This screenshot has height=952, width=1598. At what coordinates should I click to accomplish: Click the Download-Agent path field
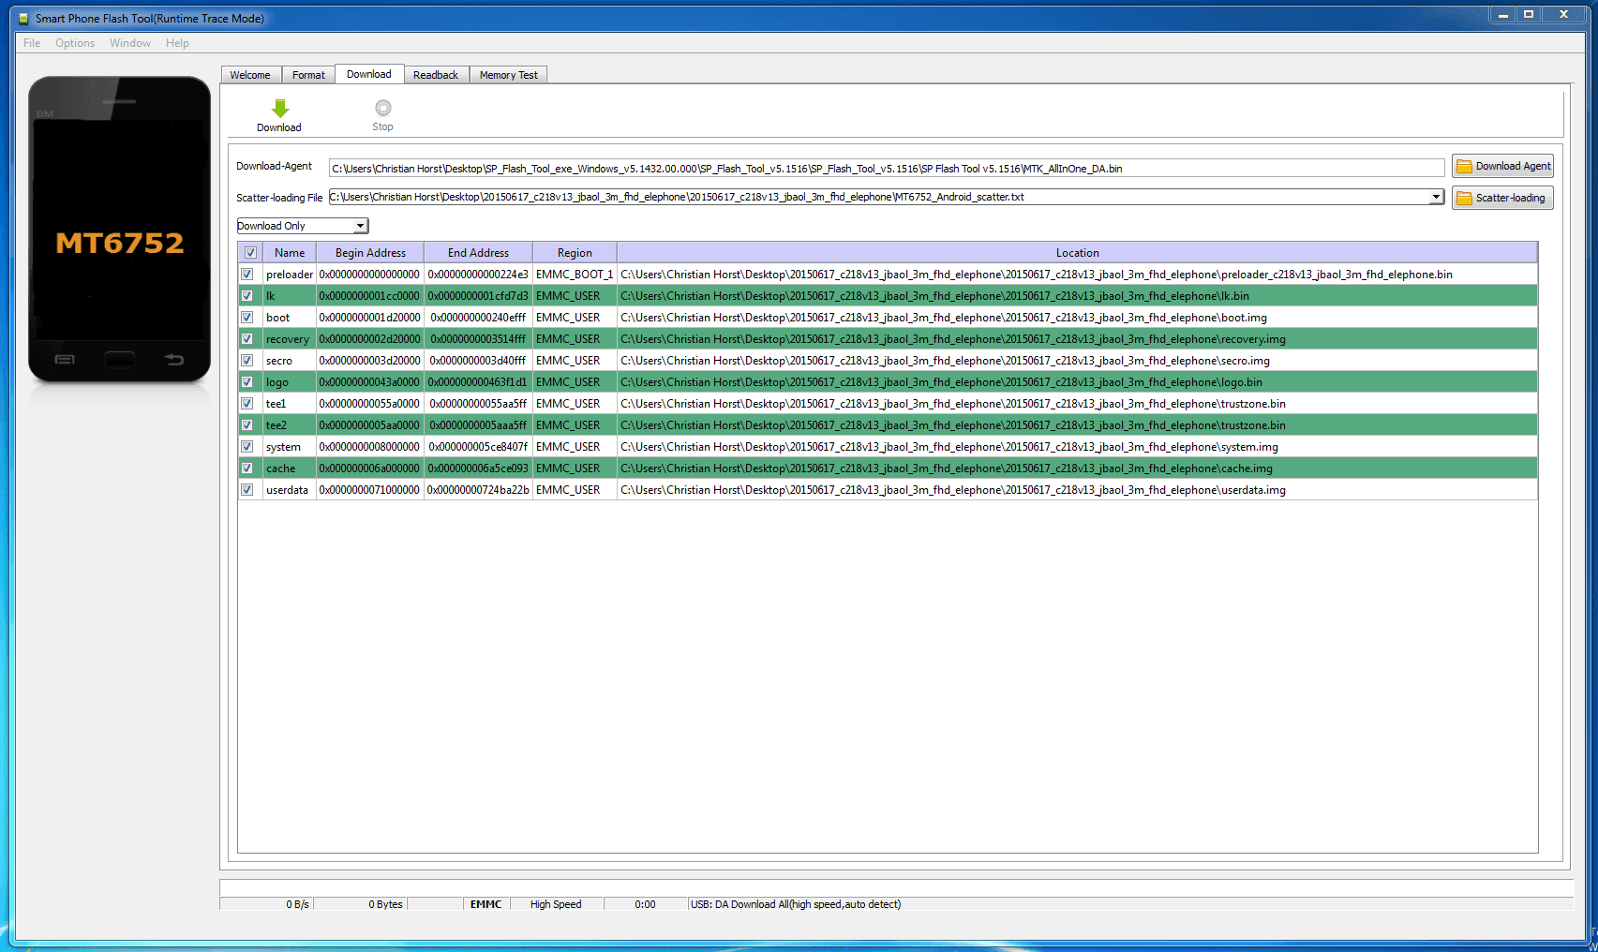pos(886,169)
